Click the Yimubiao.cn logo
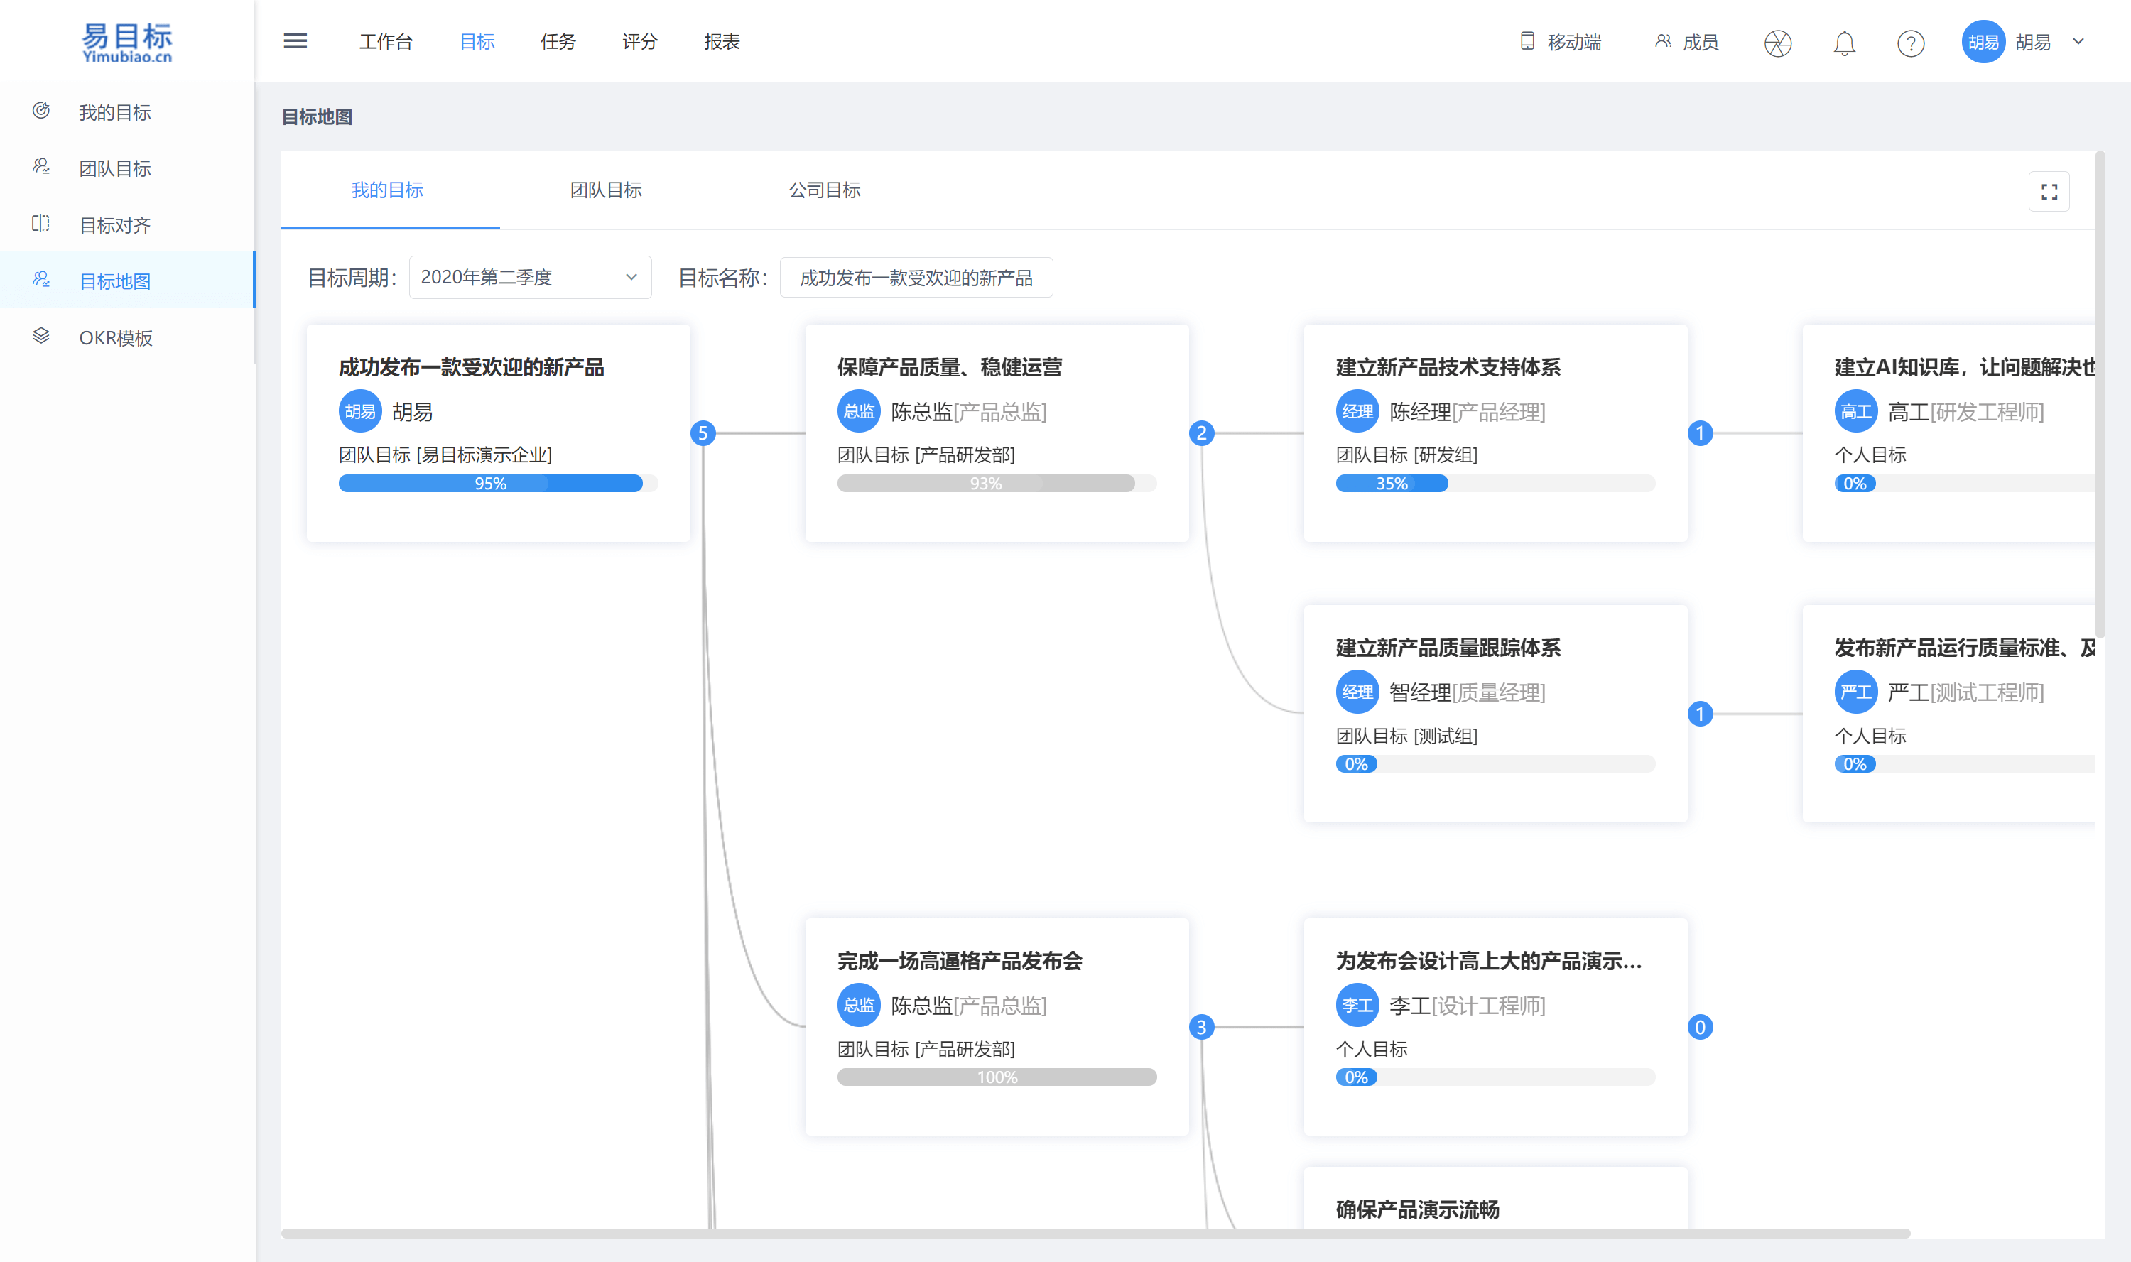The height and width of the screenshot is (1262, 2131). [x=128, y=43]
